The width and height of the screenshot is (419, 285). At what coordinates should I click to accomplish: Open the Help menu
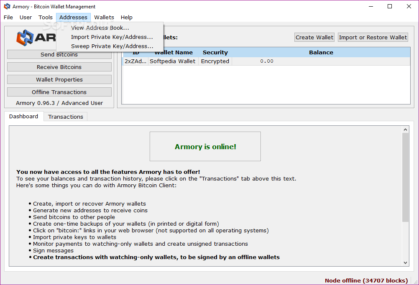coord(126,18)
